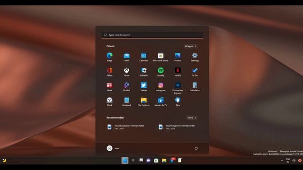This screenshot has width=303, height=170.
Task: Open the Netflix app
Action: tap(178, 72)
